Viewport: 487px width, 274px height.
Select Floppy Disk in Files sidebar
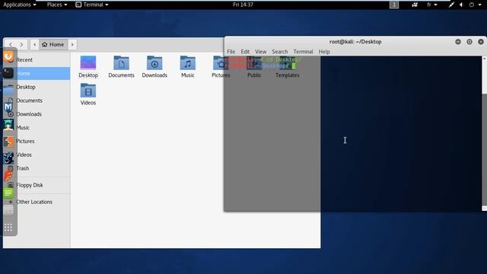click(x=37, y=185)
